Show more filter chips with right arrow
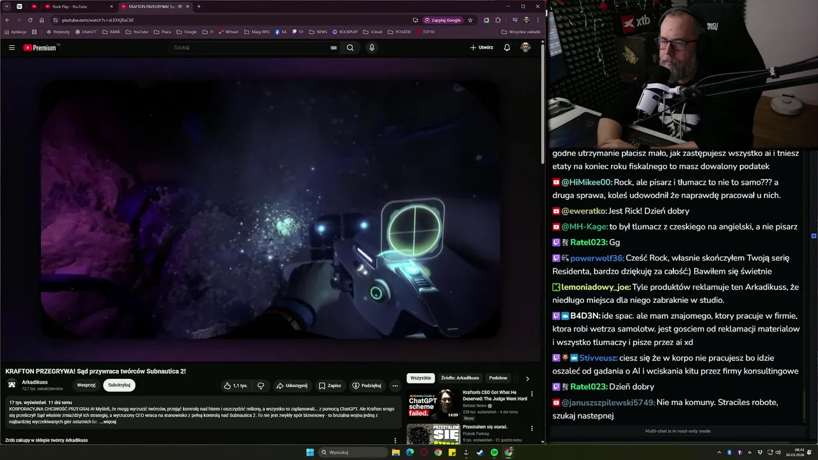 527,378
